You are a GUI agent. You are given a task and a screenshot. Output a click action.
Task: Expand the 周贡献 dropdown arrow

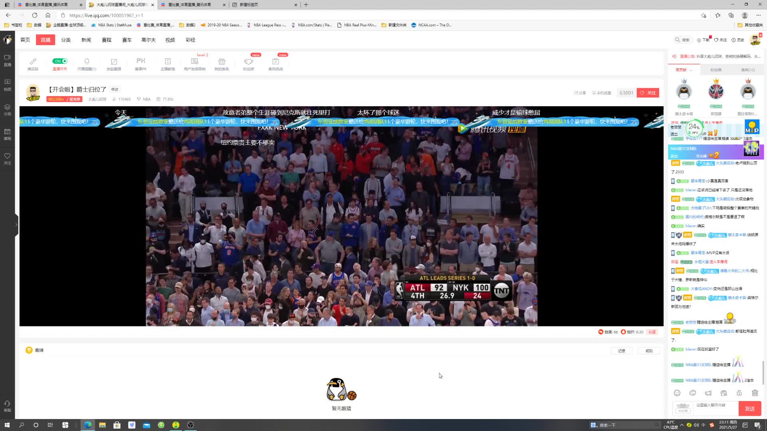tap(691, 70)
